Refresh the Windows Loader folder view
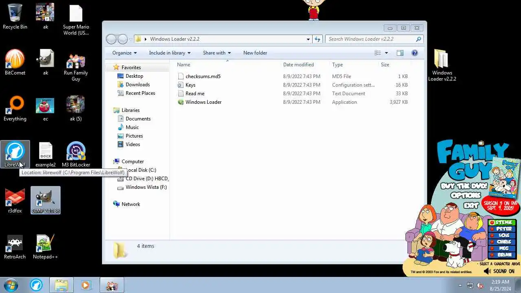Image resolution: width=521 pixels, height=293 pixels. pyautogui.click(x=317, y=39)
